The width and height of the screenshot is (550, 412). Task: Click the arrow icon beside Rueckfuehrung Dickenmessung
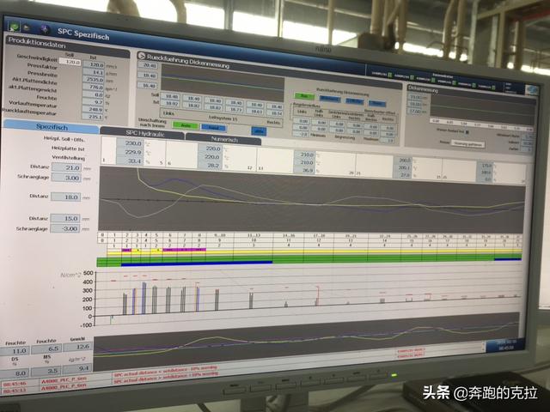tap(142, 56)
